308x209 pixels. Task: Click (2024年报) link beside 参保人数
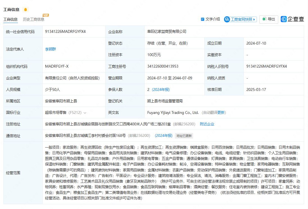161,89
